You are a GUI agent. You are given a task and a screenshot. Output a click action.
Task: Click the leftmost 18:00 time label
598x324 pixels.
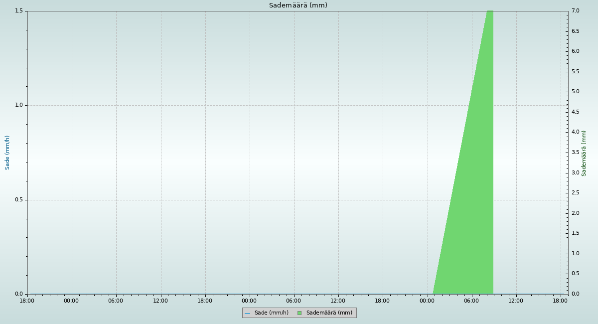(27, 301)
